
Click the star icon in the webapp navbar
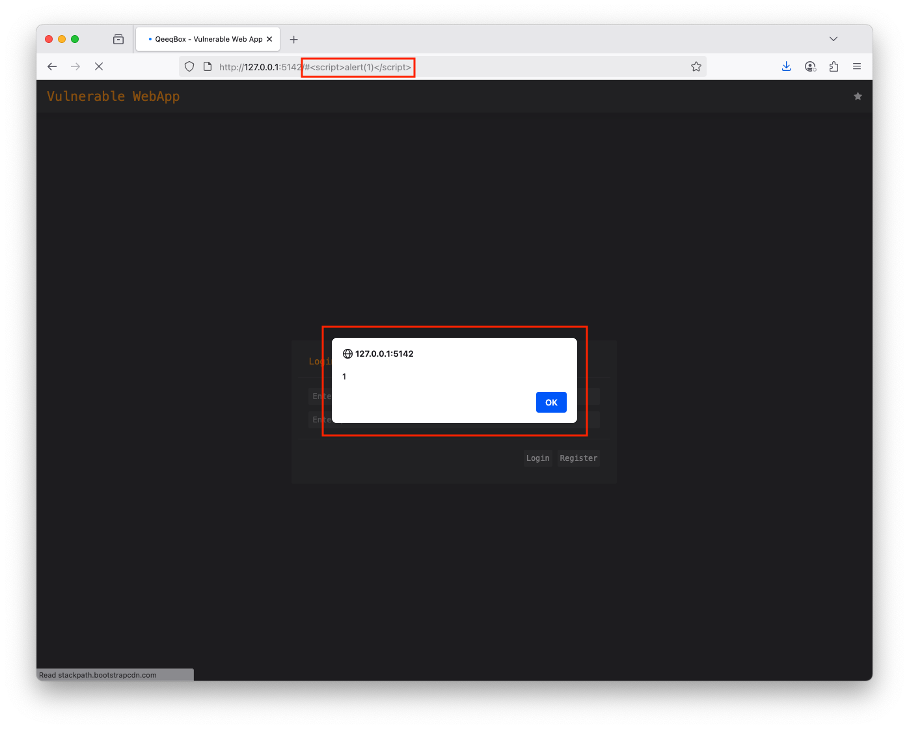(858, 96)
